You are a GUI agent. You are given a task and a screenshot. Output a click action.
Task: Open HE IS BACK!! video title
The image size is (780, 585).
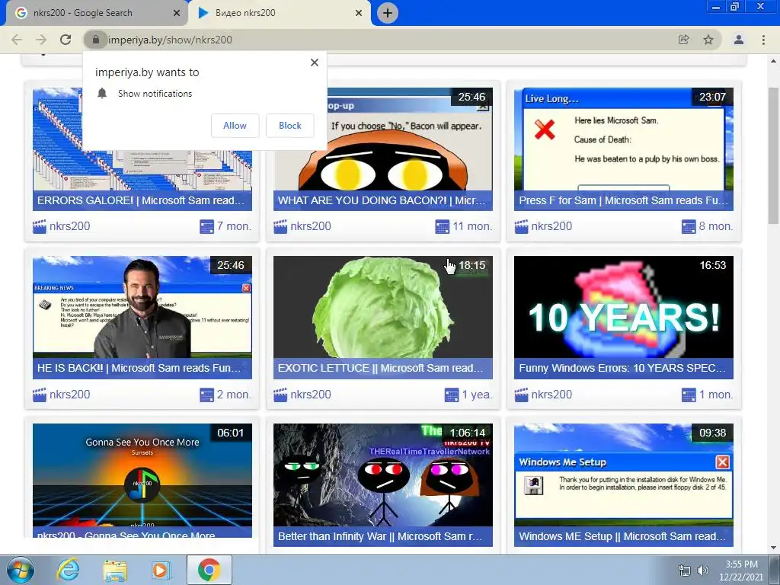(139, 368)
